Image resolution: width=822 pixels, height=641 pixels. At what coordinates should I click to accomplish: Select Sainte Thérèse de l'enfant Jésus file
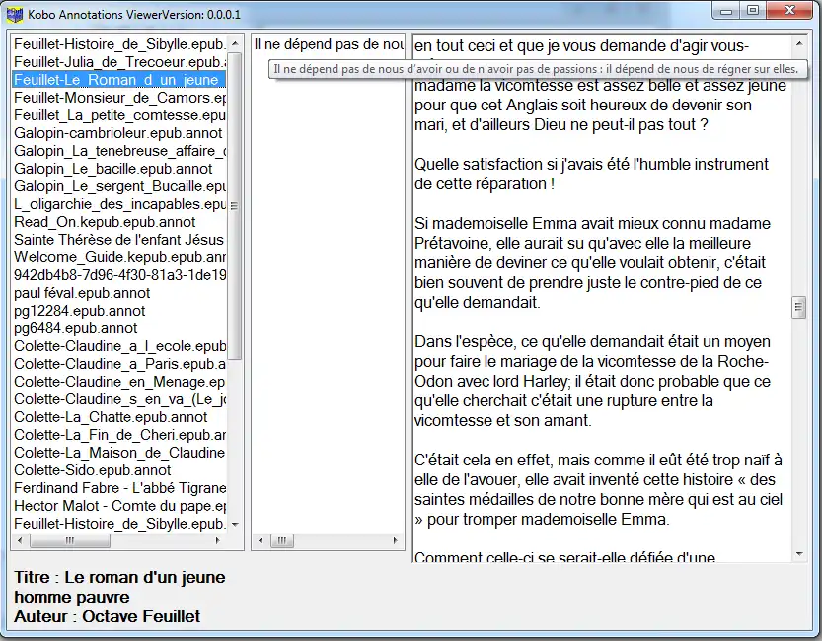(120, 240)
